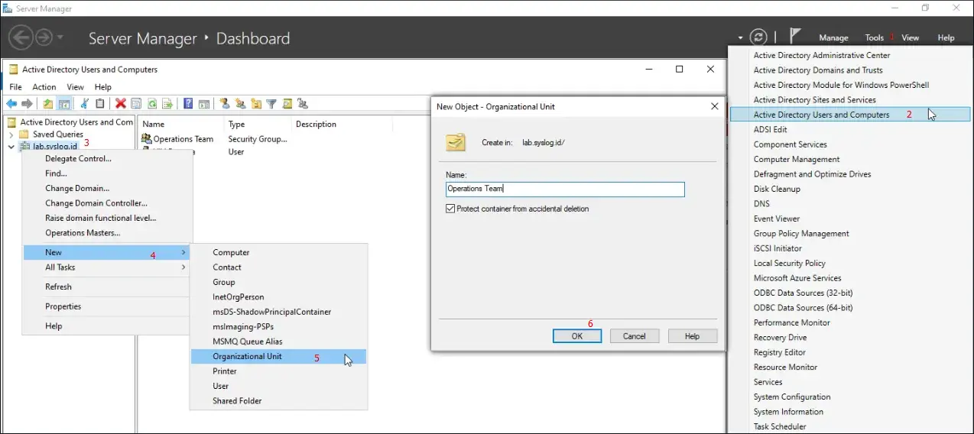Open the Tools menu in Server Manager
974x434 pixels.
coord(874,37)
